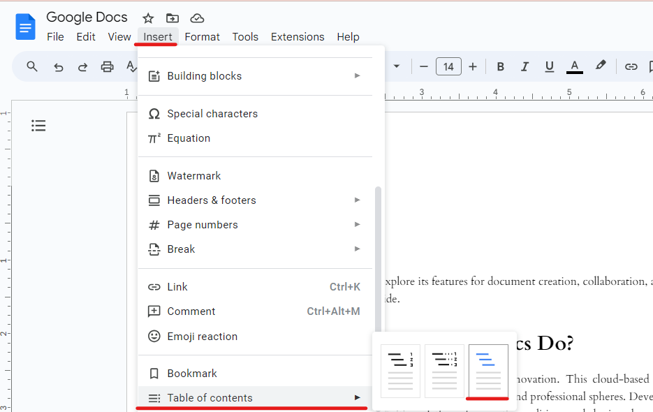Click the move to folder icon

point(172,18)
